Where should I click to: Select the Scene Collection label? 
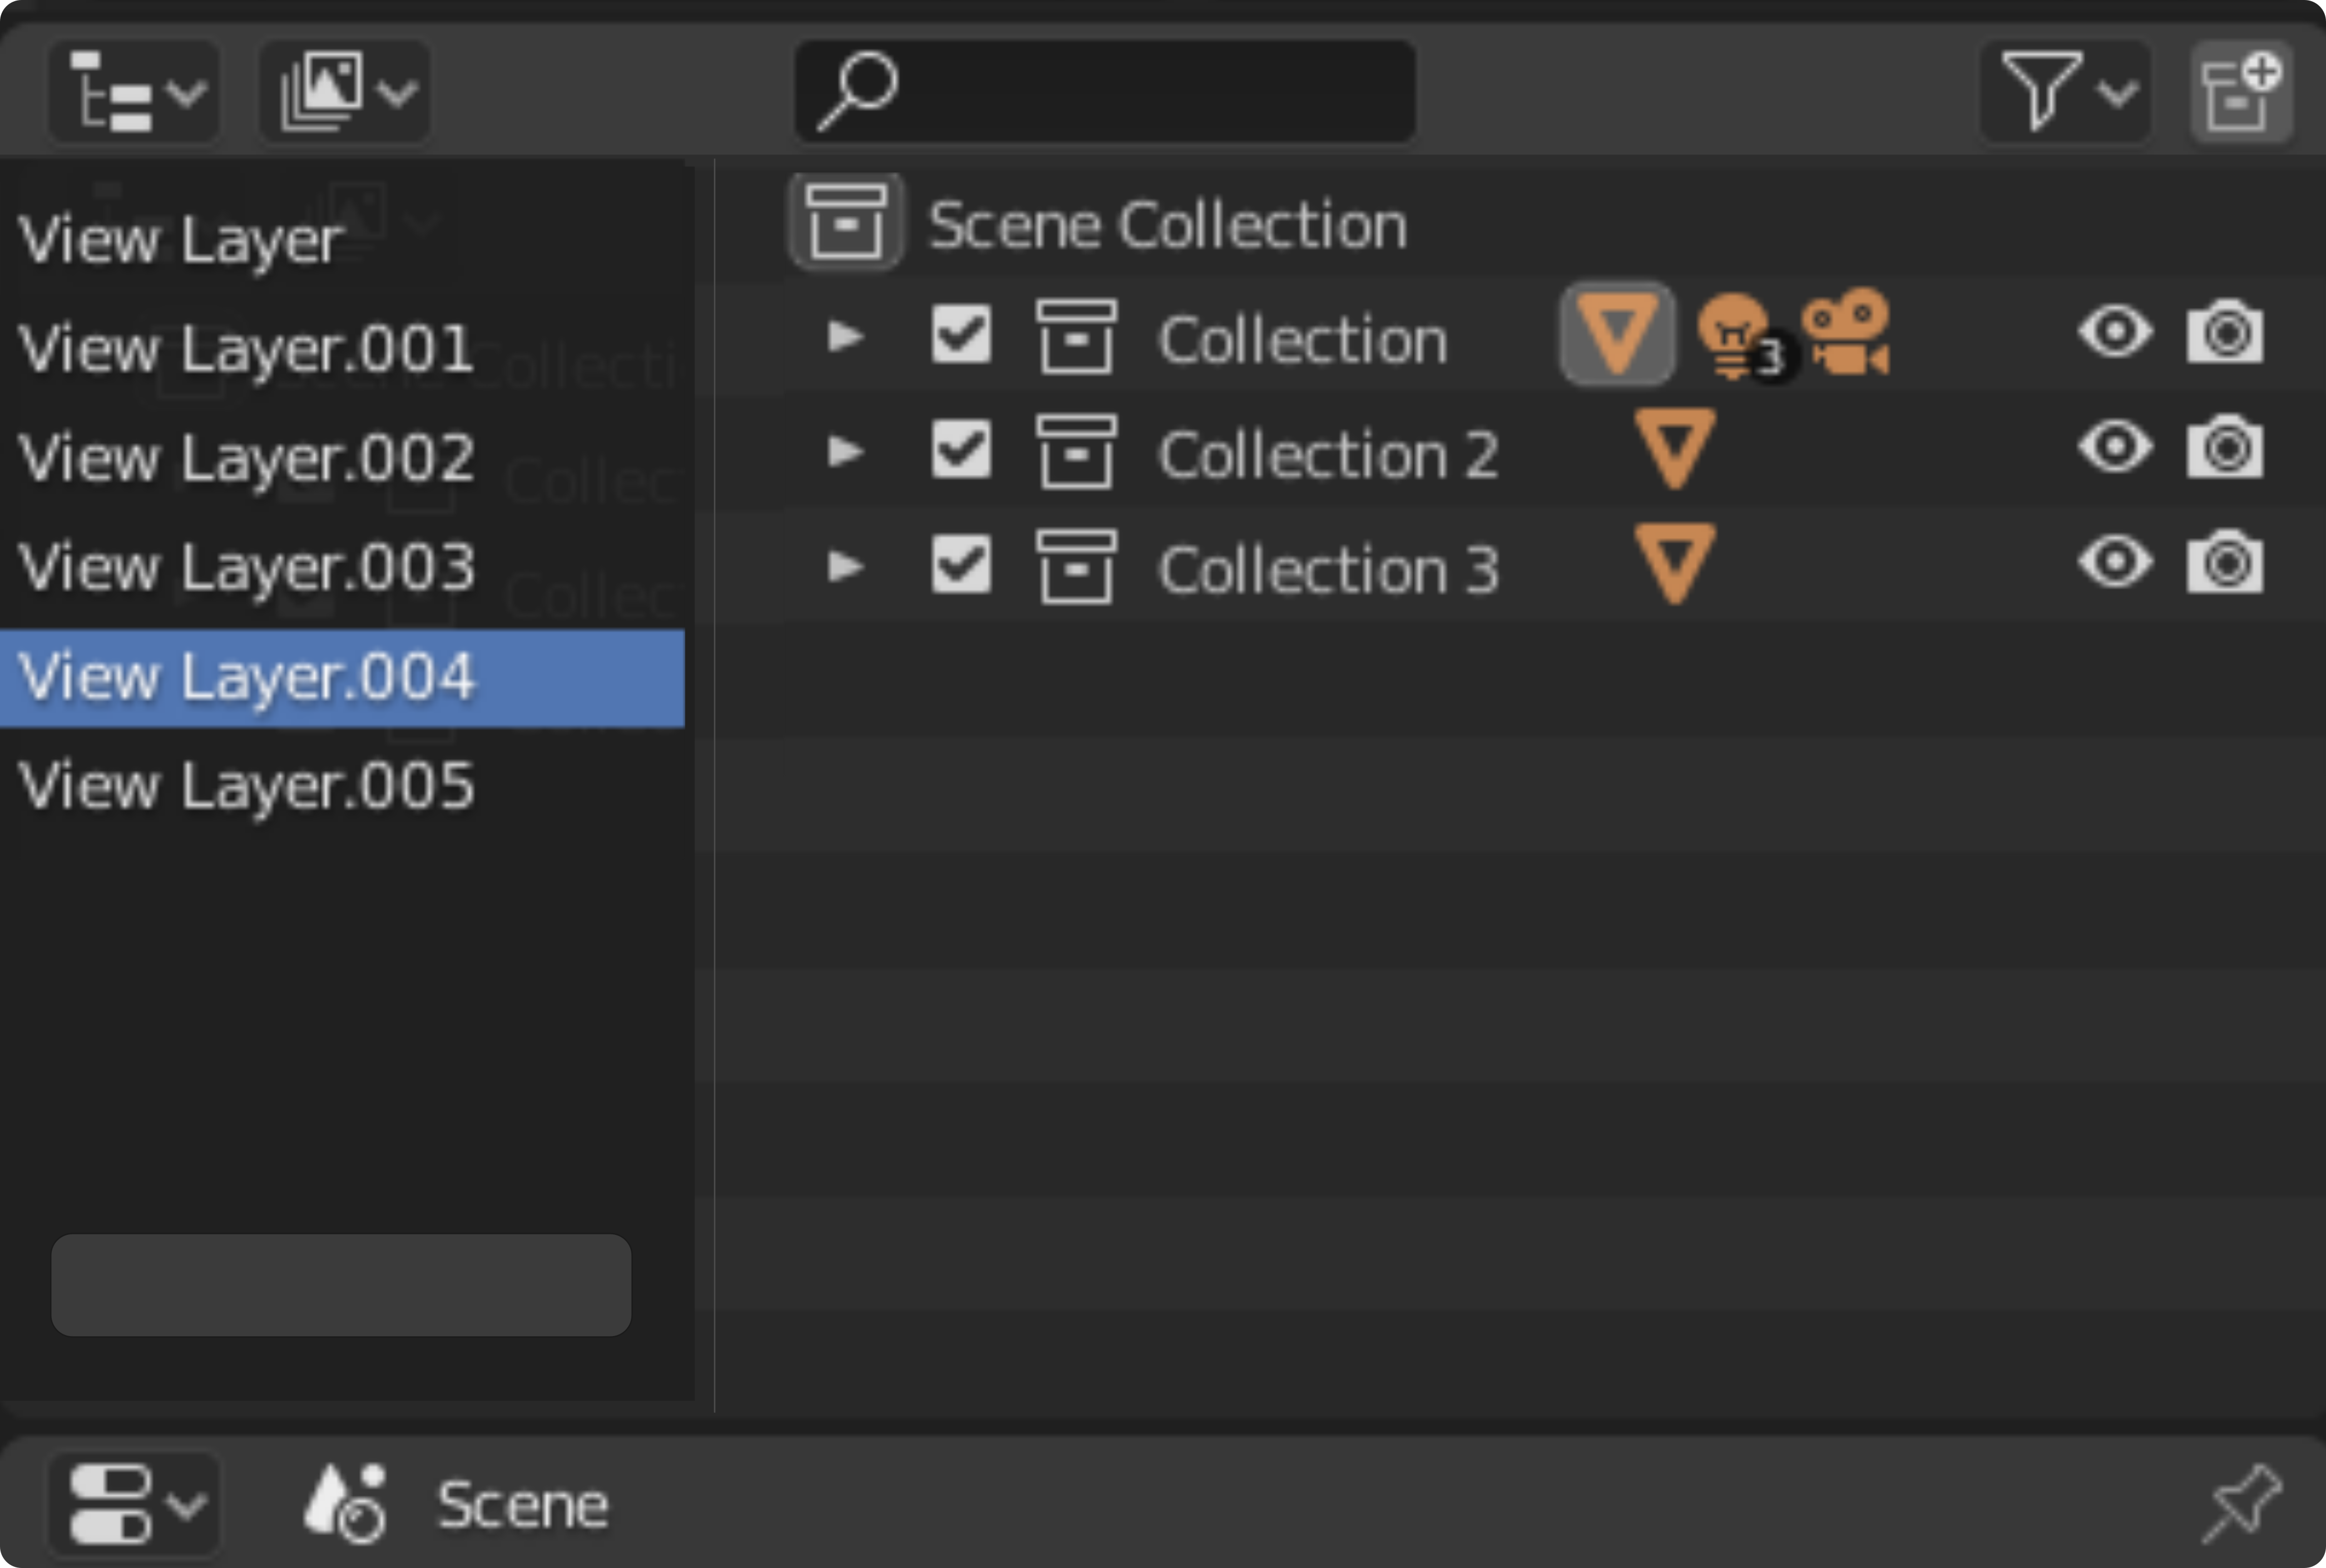pos(1168,225)
